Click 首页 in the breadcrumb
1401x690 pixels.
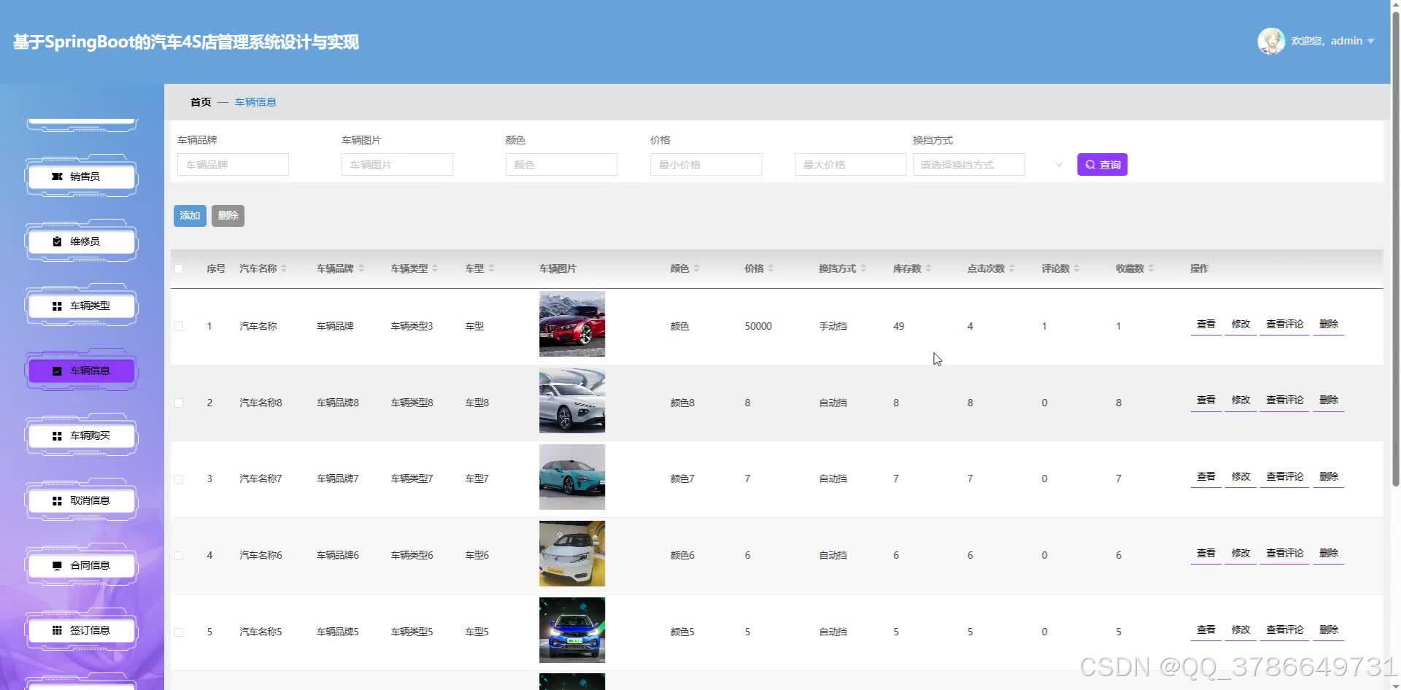tap(201, 102)
